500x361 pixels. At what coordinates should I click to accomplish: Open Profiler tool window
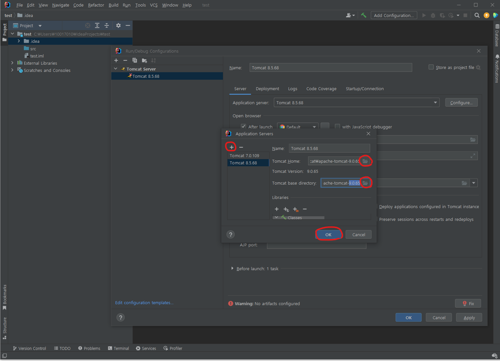pos(173,348)
